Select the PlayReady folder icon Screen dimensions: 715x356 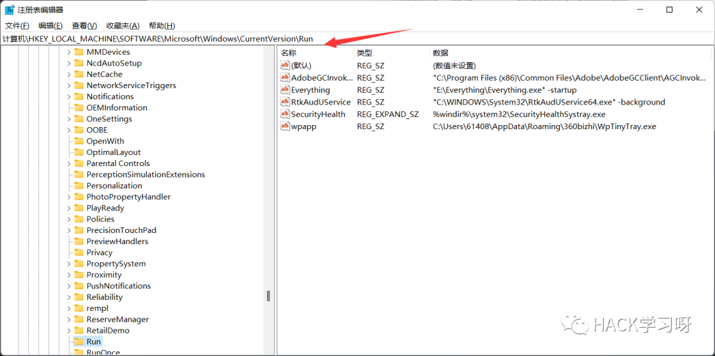[79, 208]
